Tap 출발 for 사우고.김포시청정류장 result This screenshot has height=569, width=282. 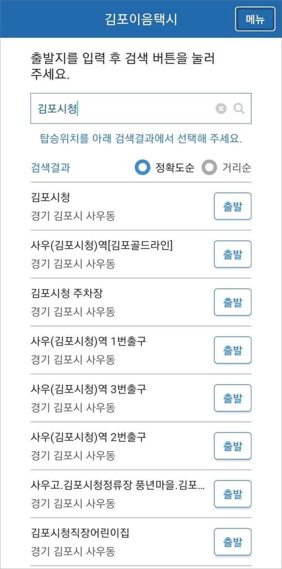[232, 493]
